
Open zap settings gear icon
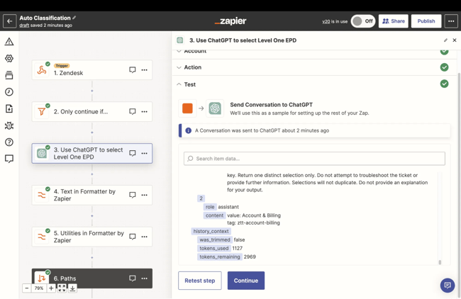(9, 58)
